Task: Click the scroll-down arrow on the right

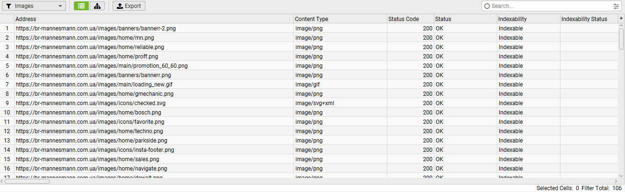Action: pos(621,175)
